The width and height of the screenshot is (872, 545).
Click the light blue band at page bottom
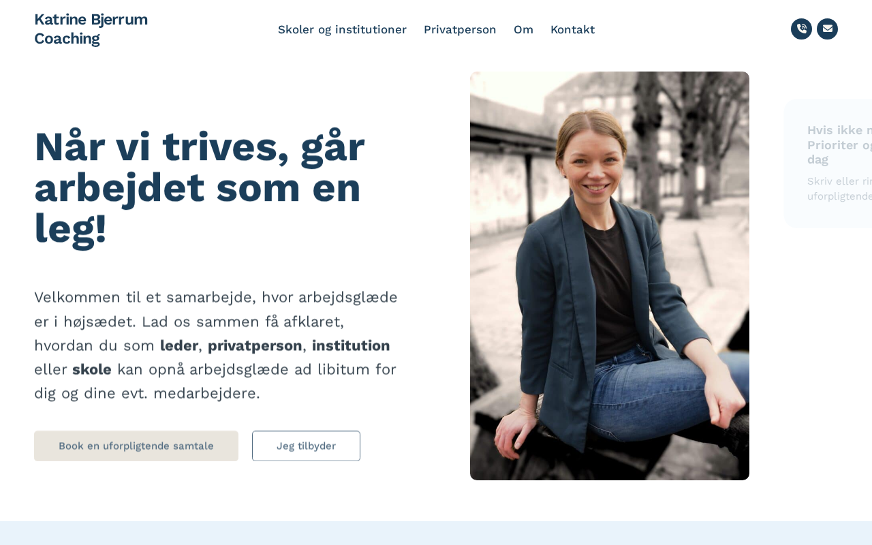click(x=436, y=533)
